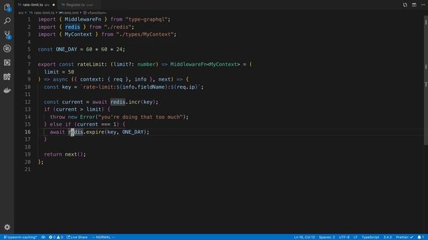Click the synchronize changes cloud icon in the status bar
Image resolution: width=428 pixels, height=240 pixels.
[x=43, y=237]
